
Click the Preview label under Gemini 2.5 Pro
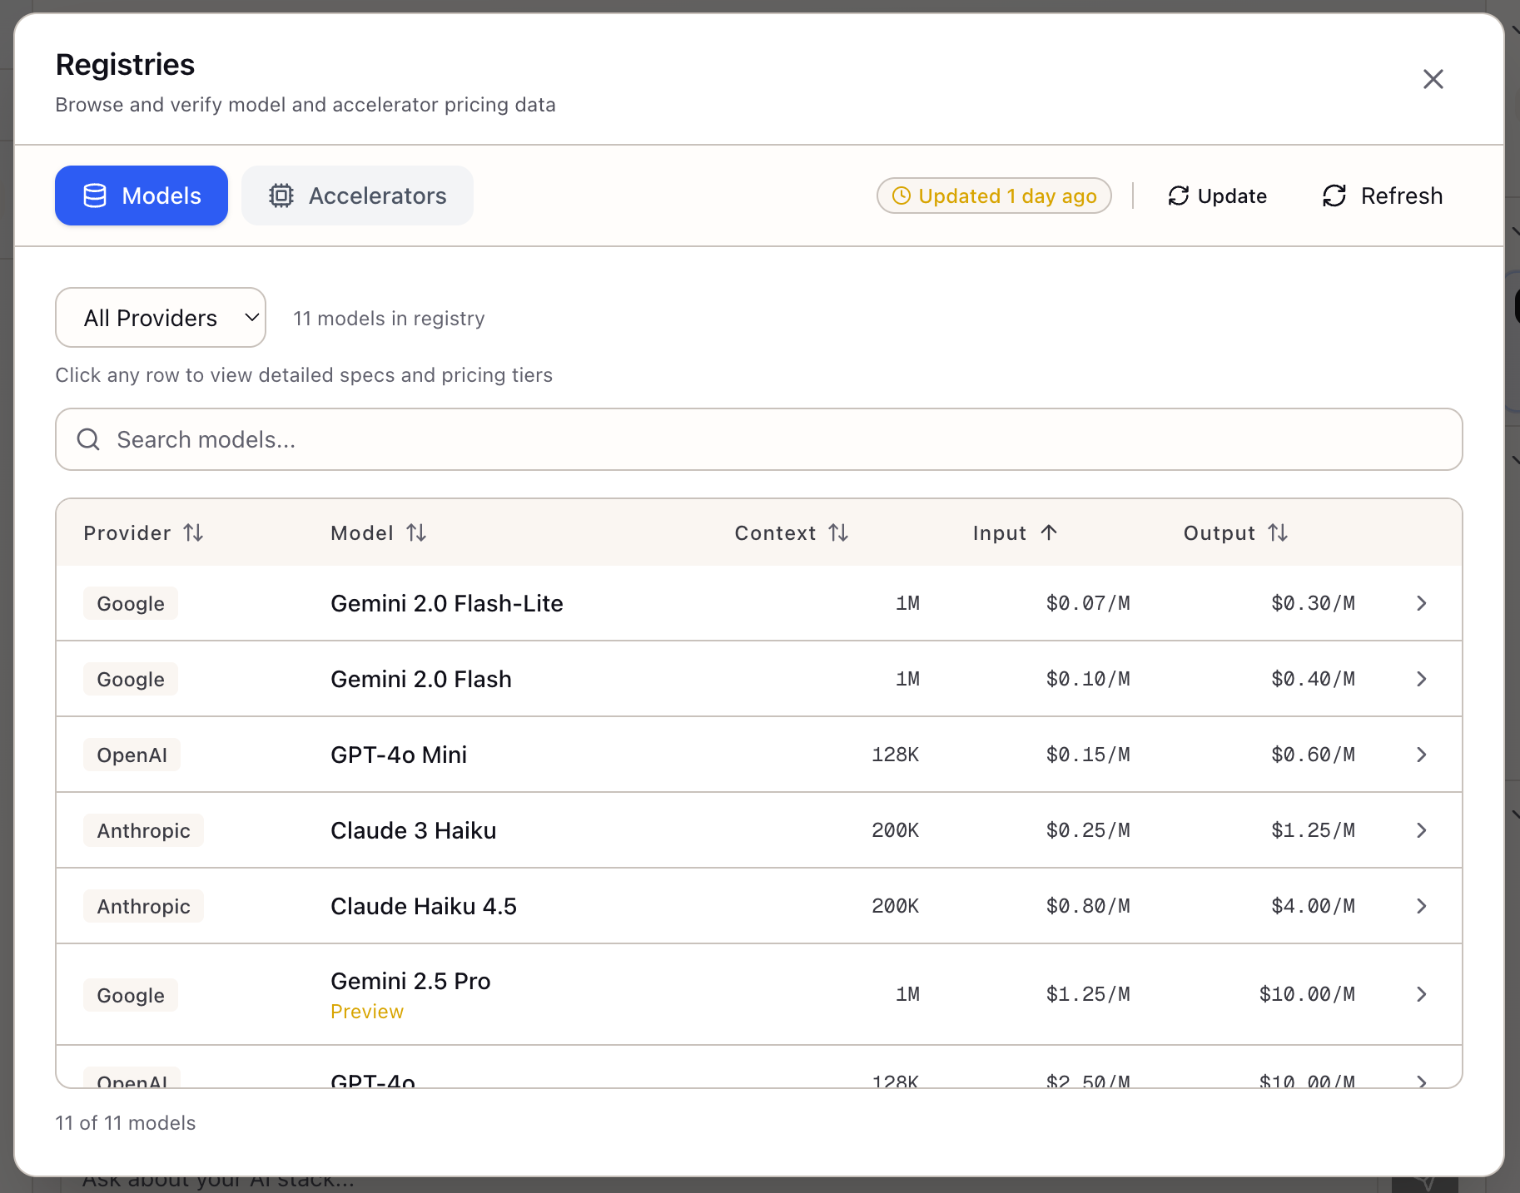(x=366, y=1011)
